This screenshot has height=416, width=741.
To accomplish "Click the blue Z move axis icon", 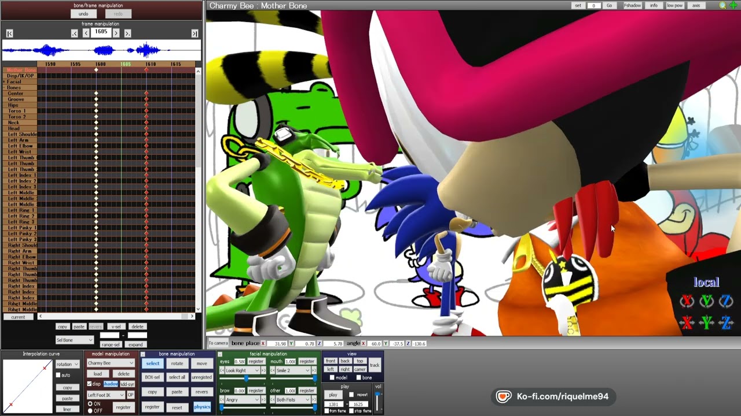I will [x=726, y=323].
